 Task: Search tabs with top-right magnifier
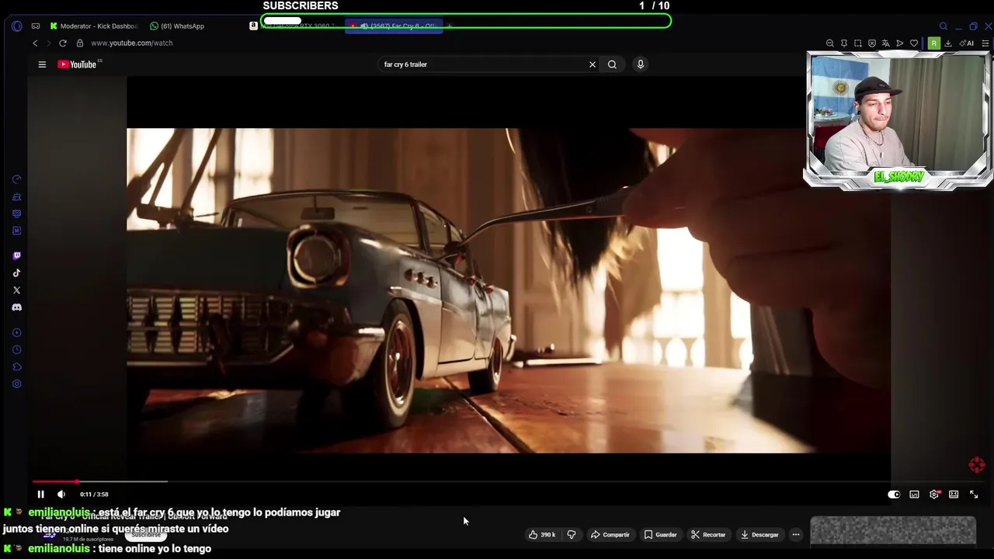point(944,26)
